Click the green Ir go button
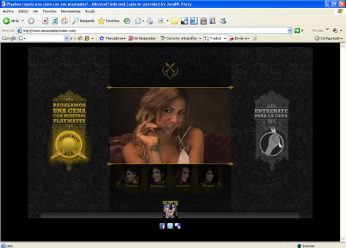346x248 pixels. pyautogui.click(x=299, y=30)
